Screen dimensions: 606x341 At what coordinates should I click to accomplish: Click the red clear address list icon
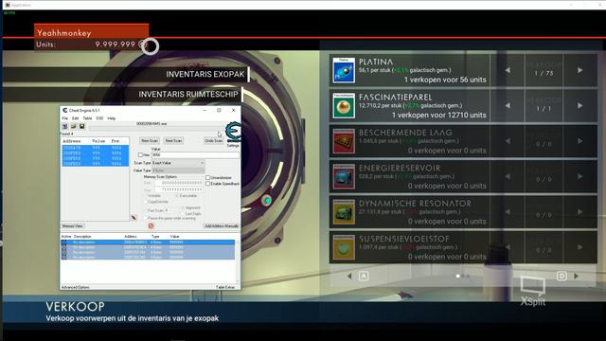(151, 225)
